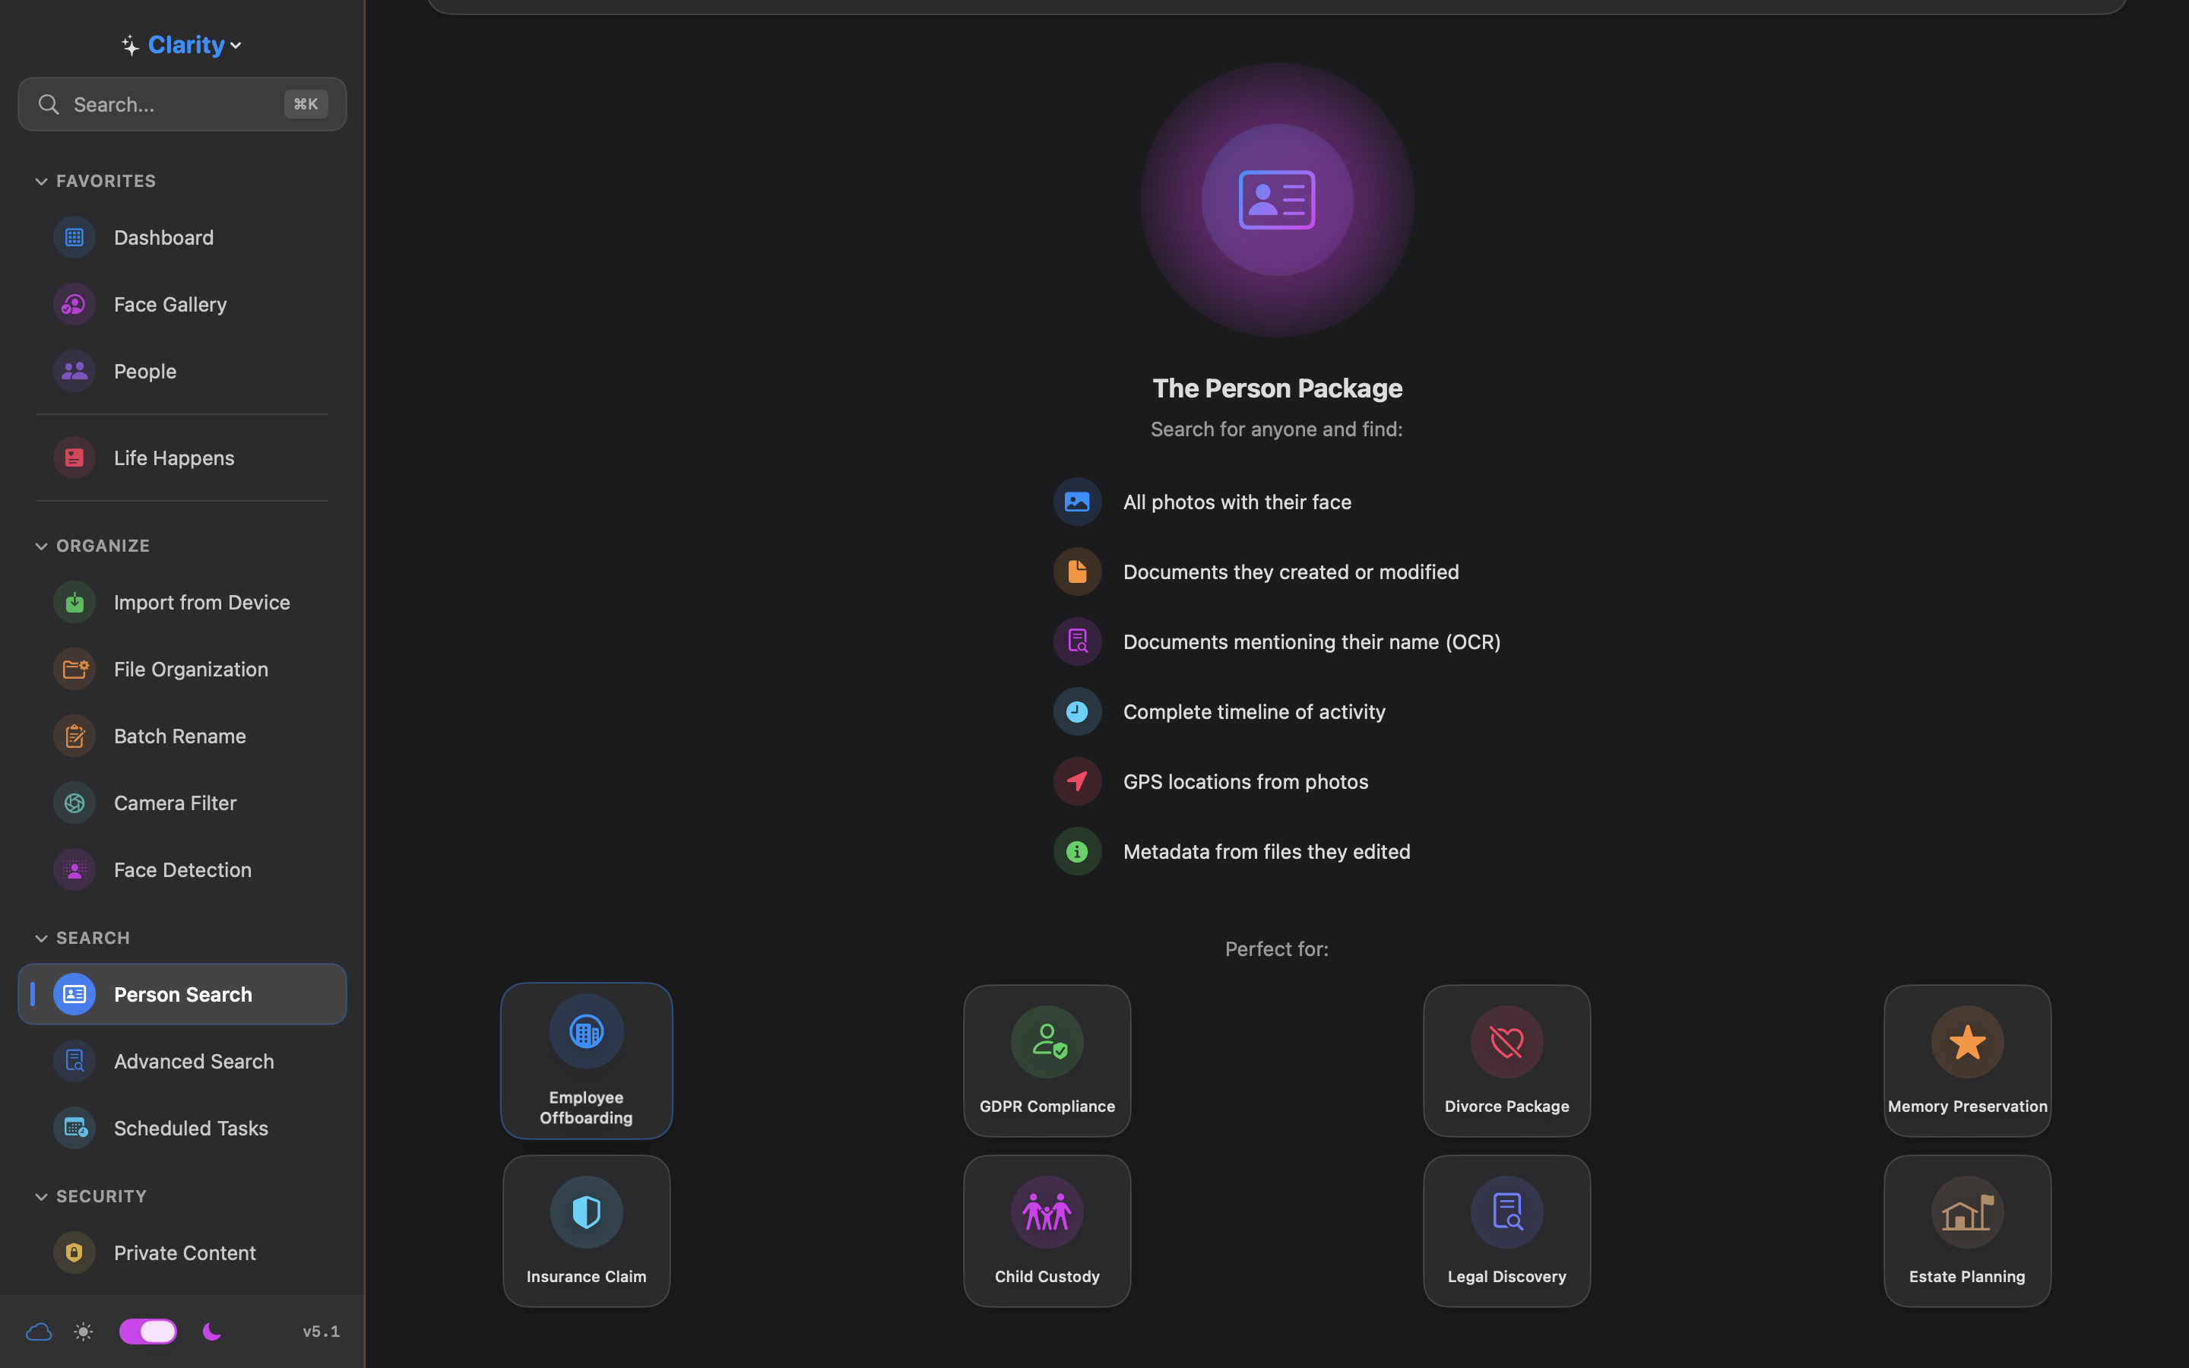Switch to Advanced Search
The image size is (2189, 1368).
click(x=192, y=1060)
